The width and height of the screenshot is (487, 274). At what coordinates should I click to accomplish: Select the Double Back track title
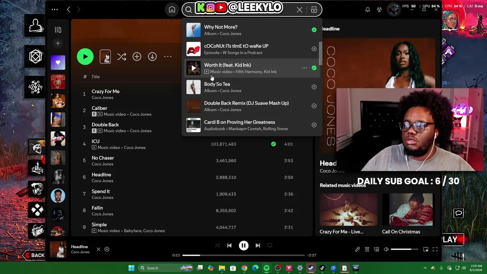point(105,124)
